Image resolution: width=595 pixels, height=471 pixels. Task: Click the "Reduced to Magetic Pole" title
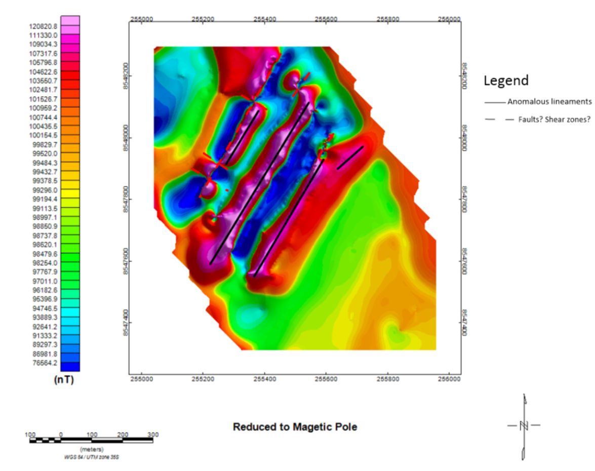(x=295, y=427)
